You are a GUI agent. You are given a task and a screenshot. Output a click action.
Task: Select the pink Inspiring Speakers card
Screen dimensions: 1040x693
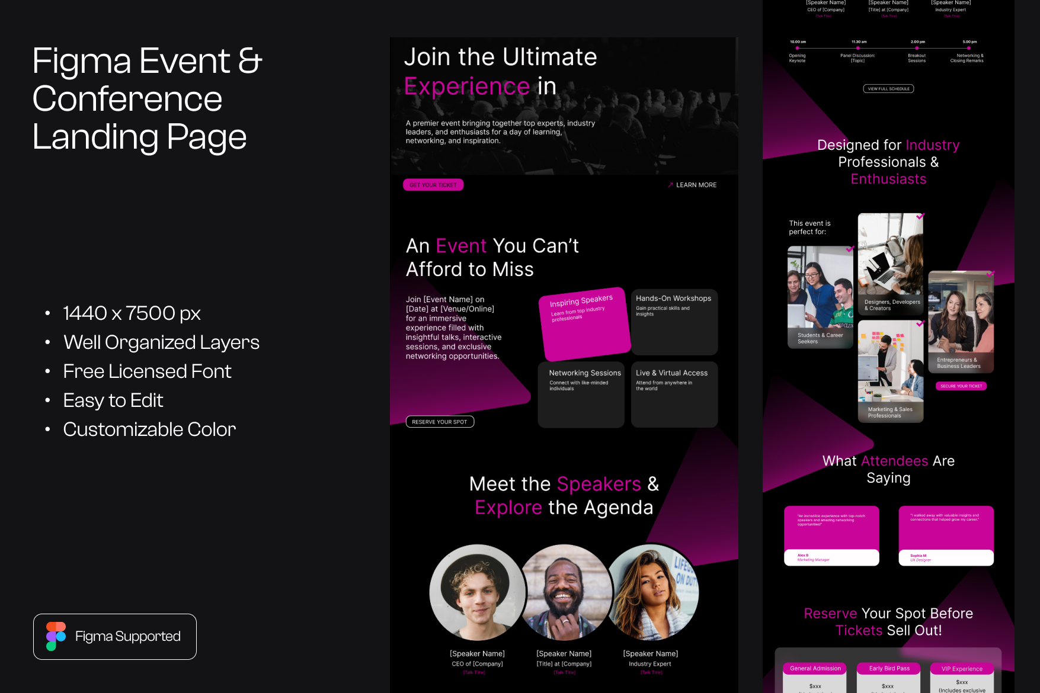click(x=584, y=324)
